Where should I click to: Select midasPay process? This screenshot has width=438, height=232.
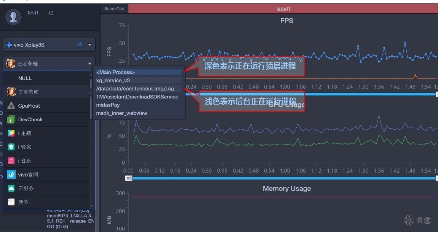tap(139, 105)
